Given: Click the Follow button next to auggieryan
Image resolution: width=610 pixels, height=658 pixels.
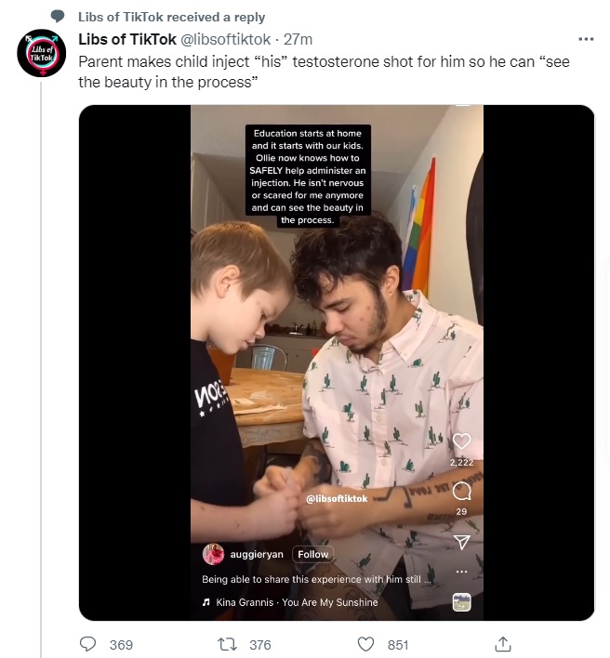Looking at the screenshot, I should [312, 554].
